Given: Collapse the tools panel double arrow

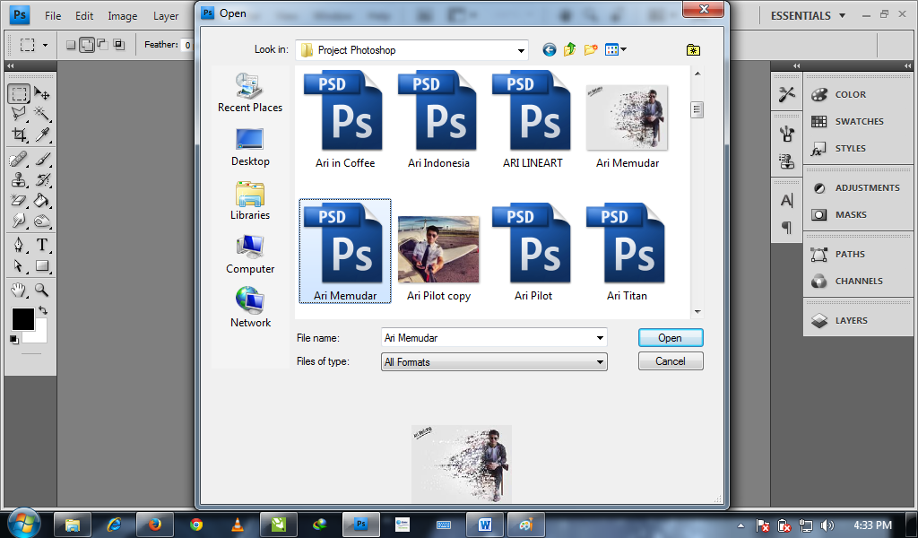Looking at the screenshot, I should [x=11, y=66].
